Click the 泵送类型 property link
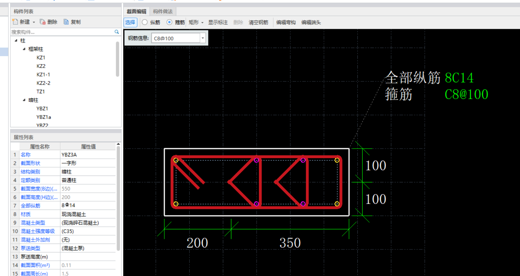520x276 pixels. point(30,248)
